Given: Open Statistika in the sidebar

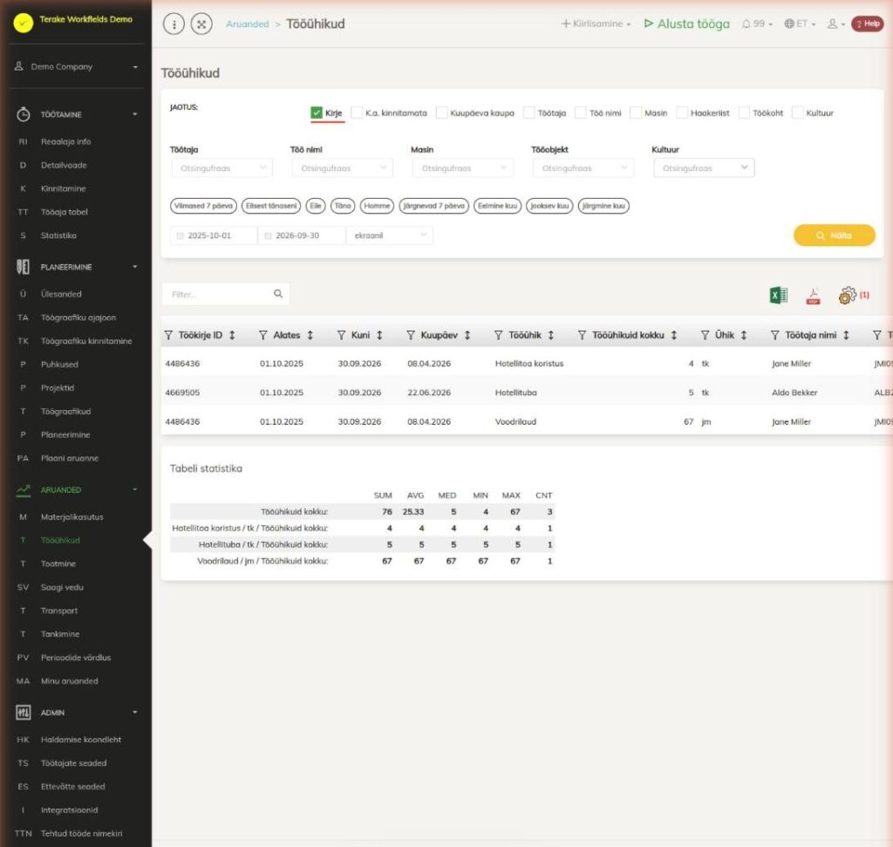Looking at the screenshot, I should [x=58, y=236].
